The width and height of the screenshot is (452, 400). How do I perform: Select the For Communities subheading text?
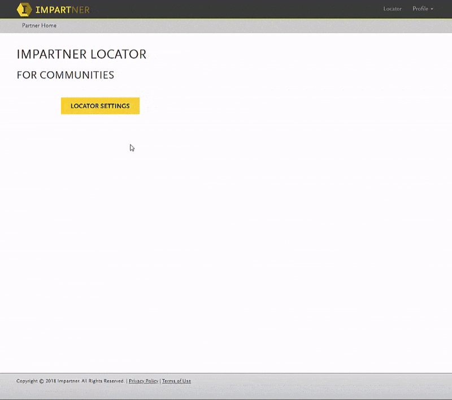click(66, 75)
